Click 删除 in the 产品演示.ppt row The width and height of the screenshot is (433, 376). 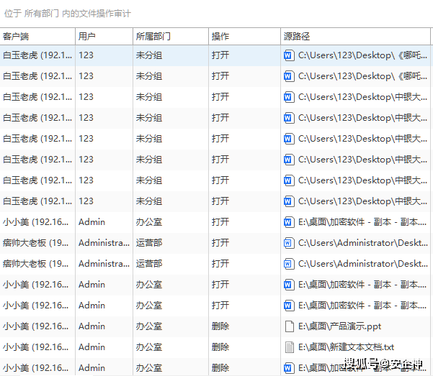coord(220,326)
